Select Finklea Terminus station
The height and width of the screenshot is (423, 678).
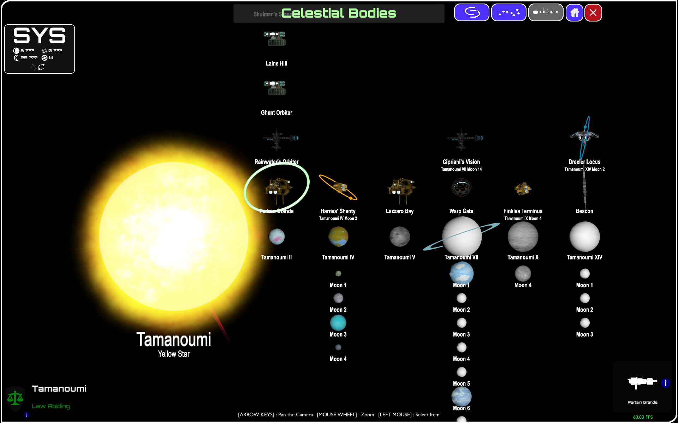tap(523, 189)
